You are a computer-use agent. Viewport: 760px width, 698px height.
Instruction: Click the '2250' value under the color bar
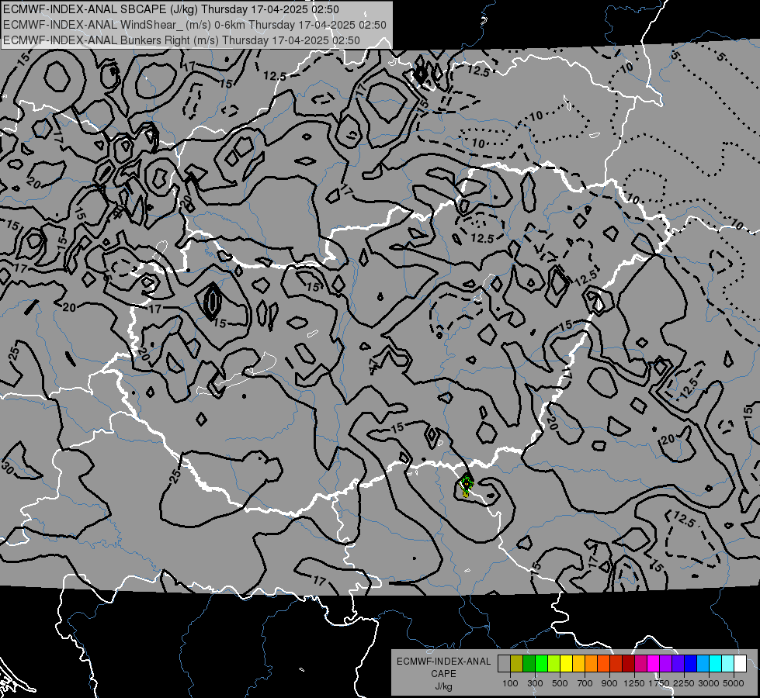tap(684, 683)
